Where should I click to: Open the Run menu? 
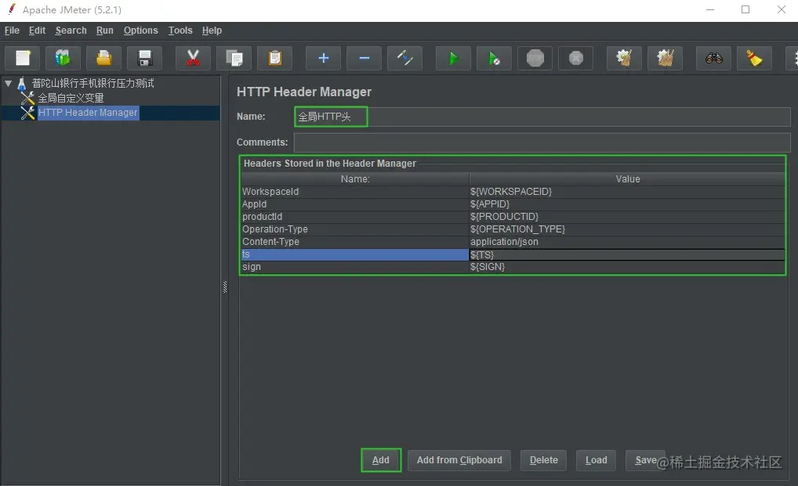[105, 31]
